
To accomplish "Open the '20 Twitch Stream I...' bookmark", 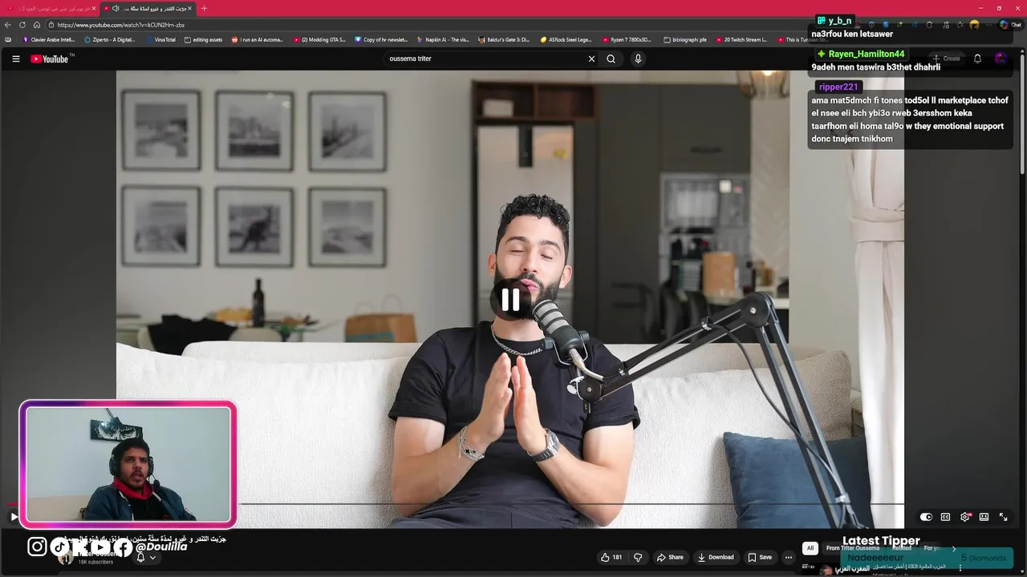I will (x=741, y=39).
